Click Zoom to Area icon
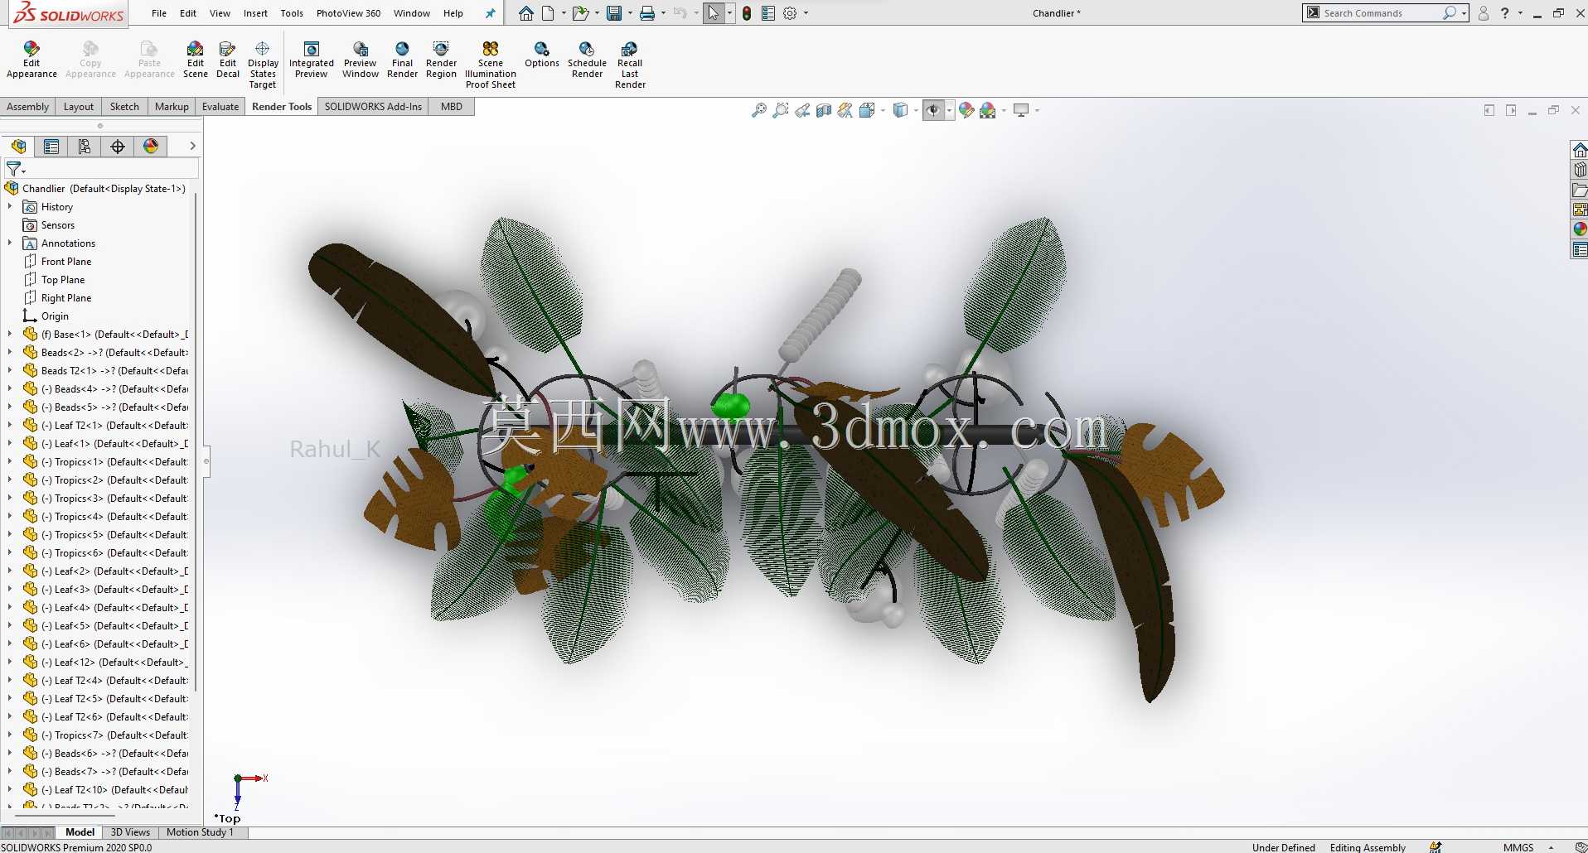The width and height of the screenshot is (1588, 853). [780, 110]
